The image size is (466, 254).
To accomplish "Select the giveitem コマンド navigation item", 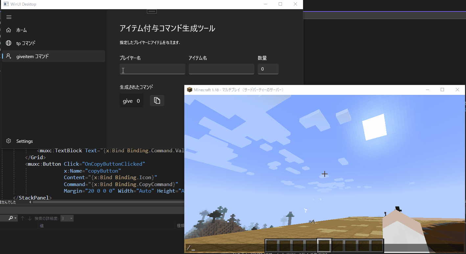I will pos(54,56).
